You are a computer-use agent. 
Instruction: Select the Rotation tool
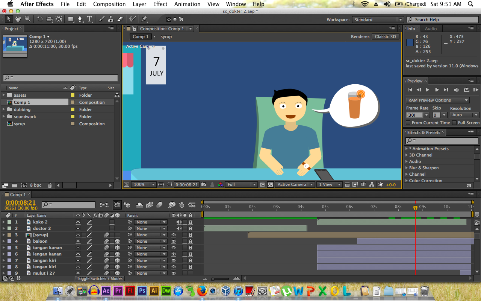pos(40,19)
